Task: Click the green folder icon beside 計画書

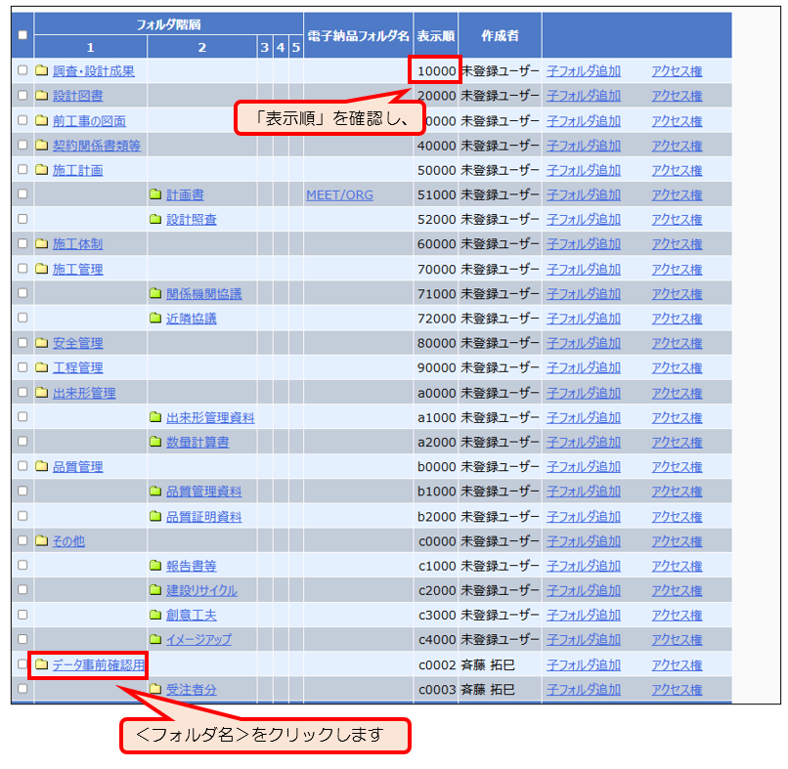Action: pyautogui.click(x=154, y=194)
